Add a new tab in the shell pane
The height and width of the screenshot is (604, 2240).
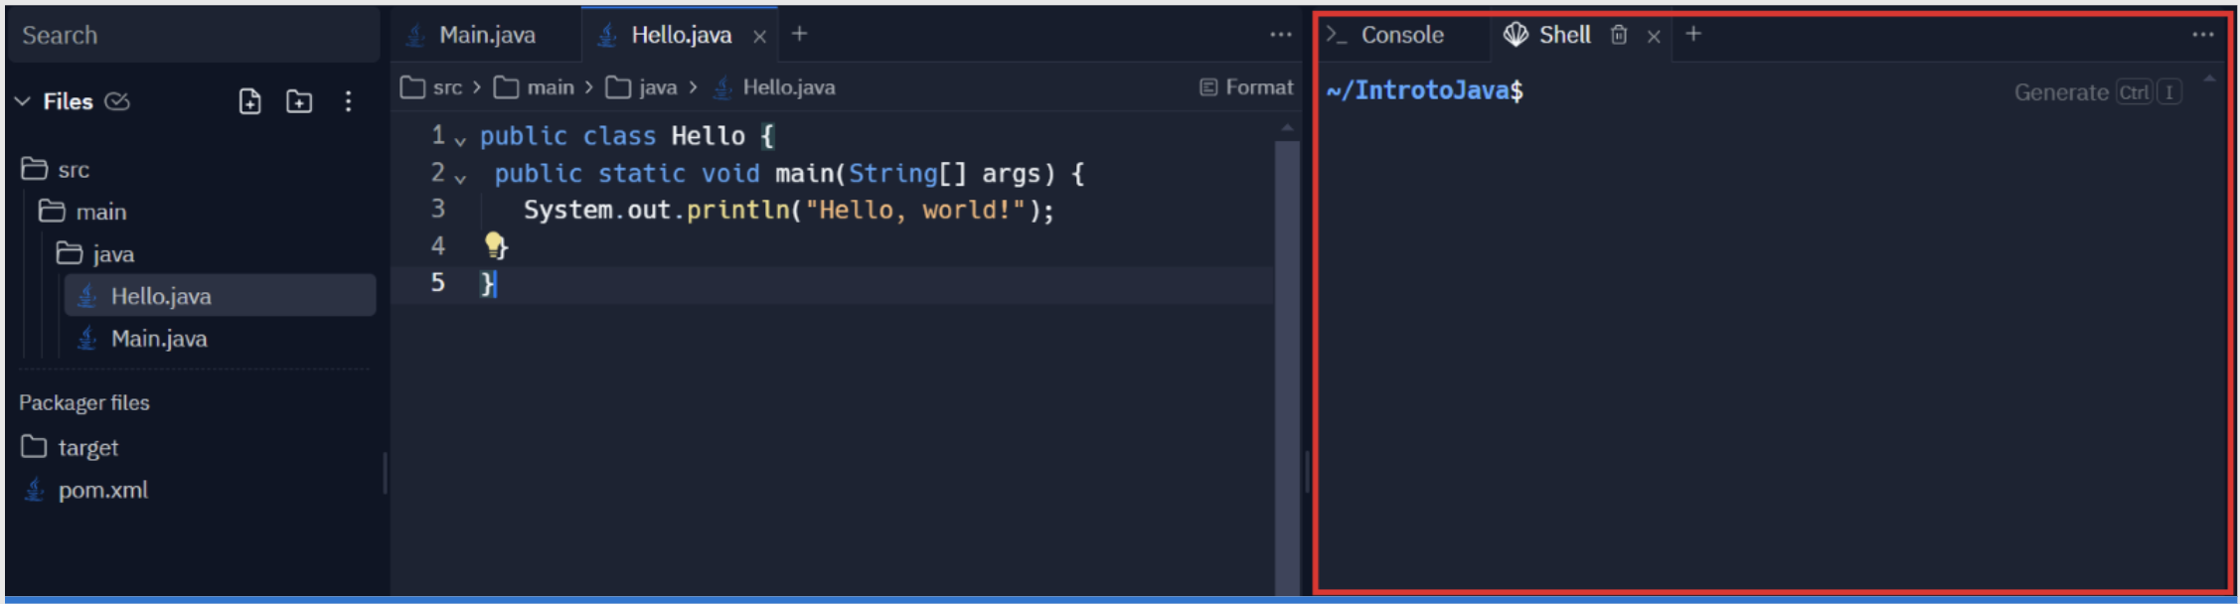(x=1693, y=35)
